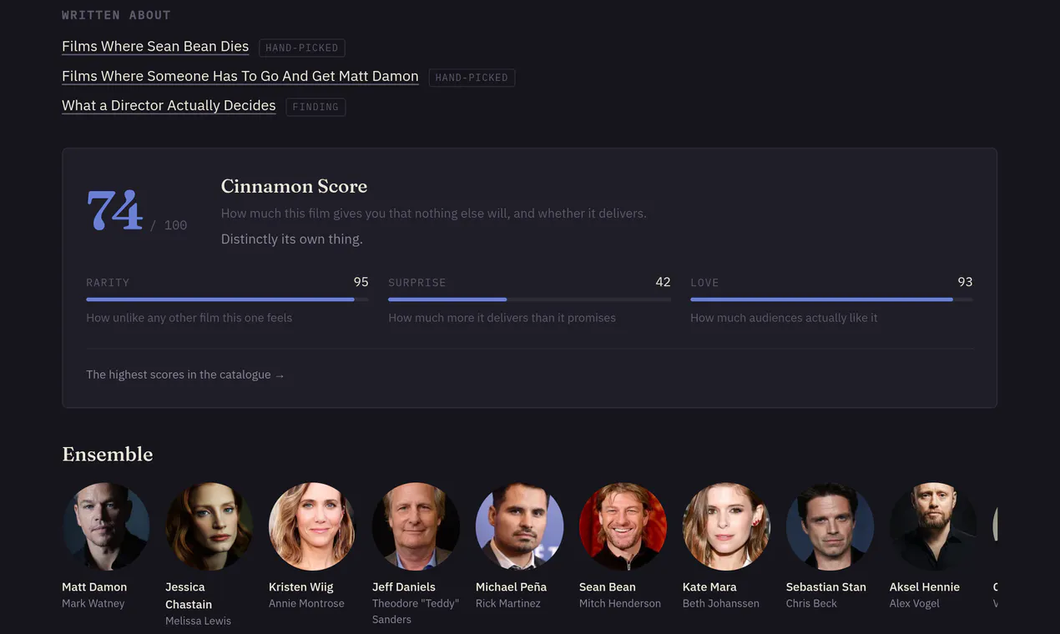Screen dimensions: 1060x634
Task: Select the Michael Peña cast name
Action: pos(511,586)
